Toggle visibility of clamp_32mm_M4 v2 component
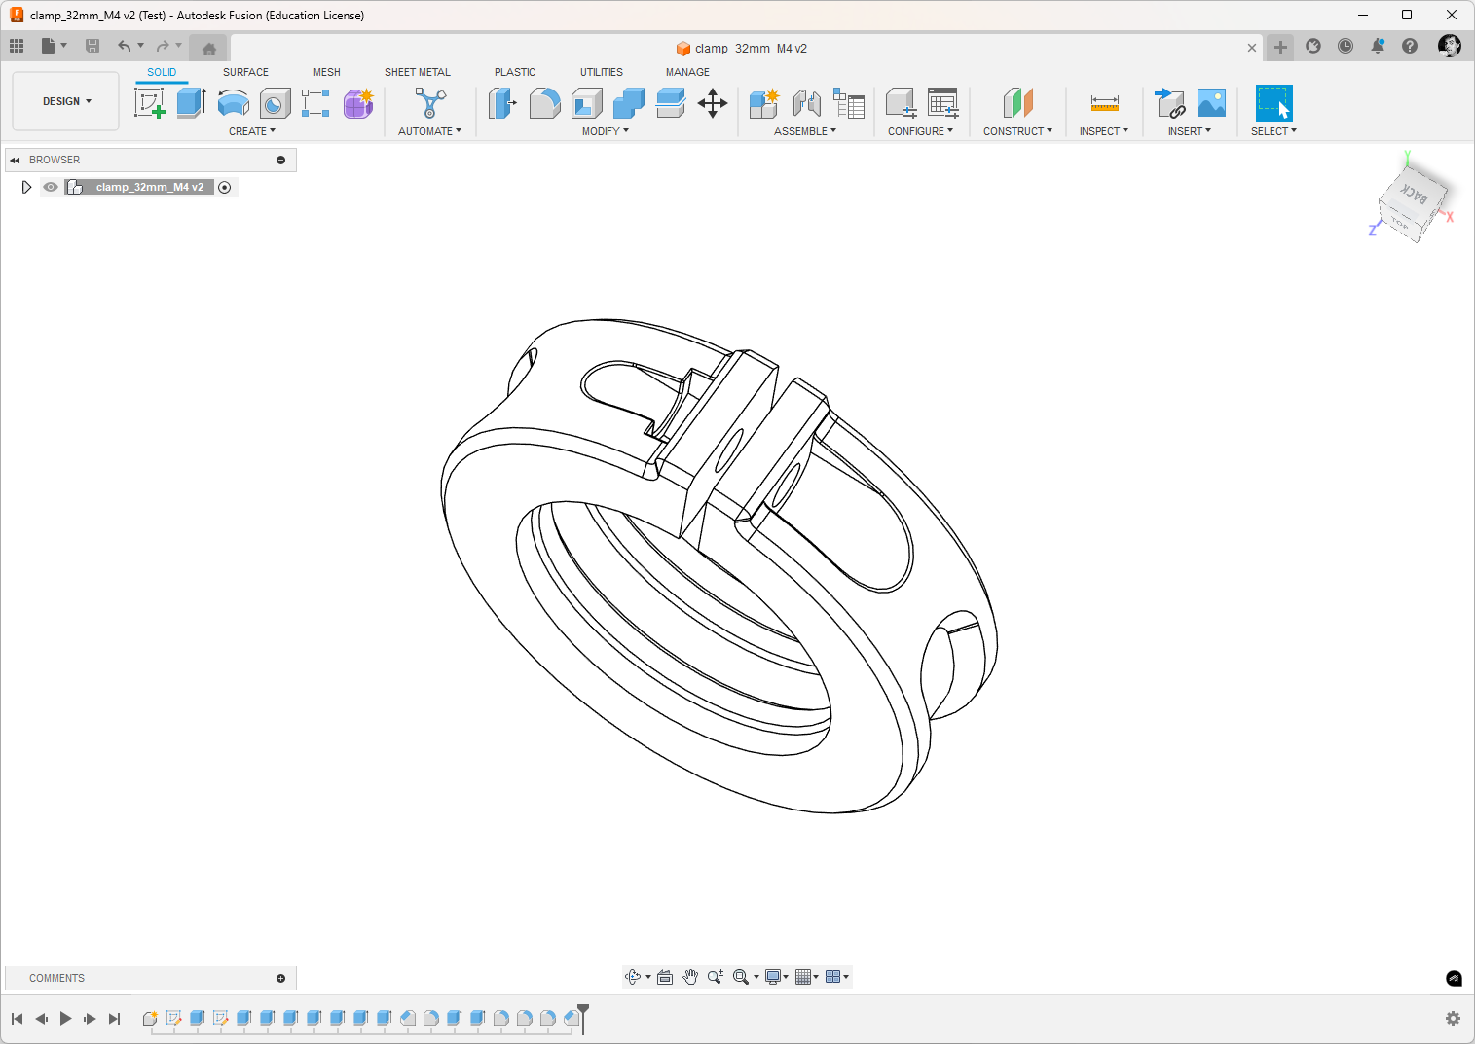The height and width of the screenshot is (1044, 1475). point(51,187)
